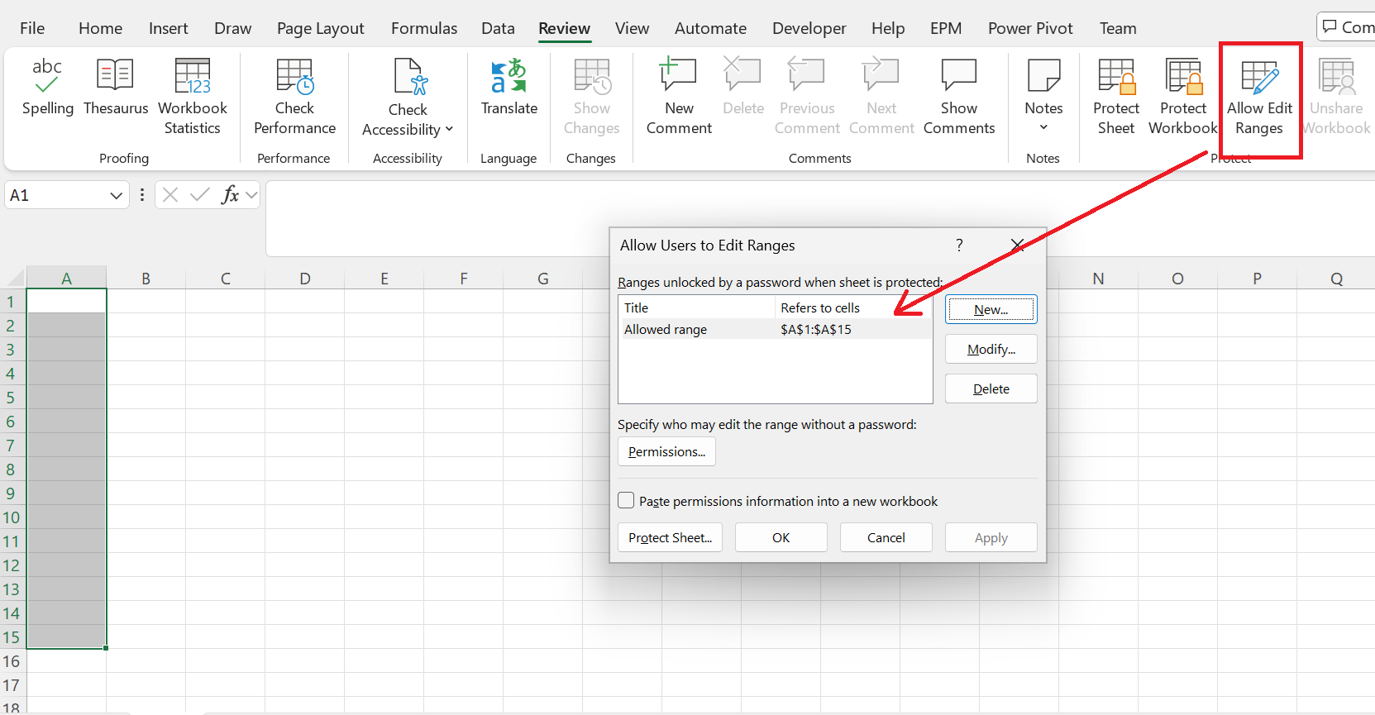Click the Title column header in dialog
The height and width of the screenshot is (715, 1375).
698,308
